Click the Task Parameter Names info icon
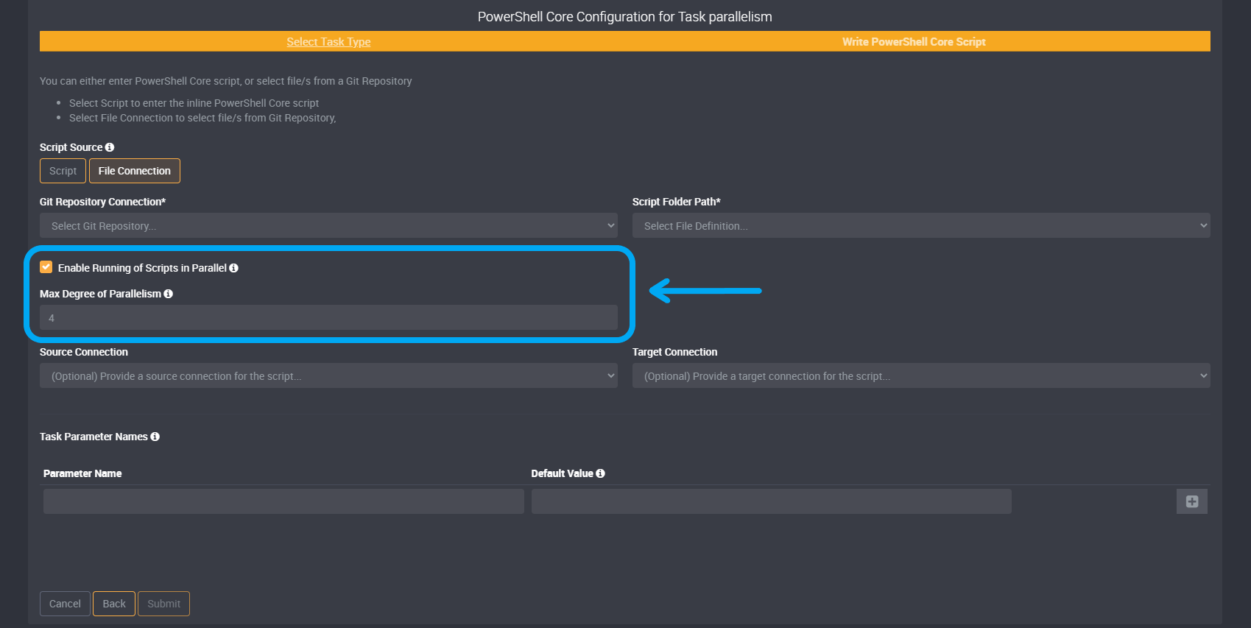This screenshot has width=1251, height=628. [x=155, y=437]
